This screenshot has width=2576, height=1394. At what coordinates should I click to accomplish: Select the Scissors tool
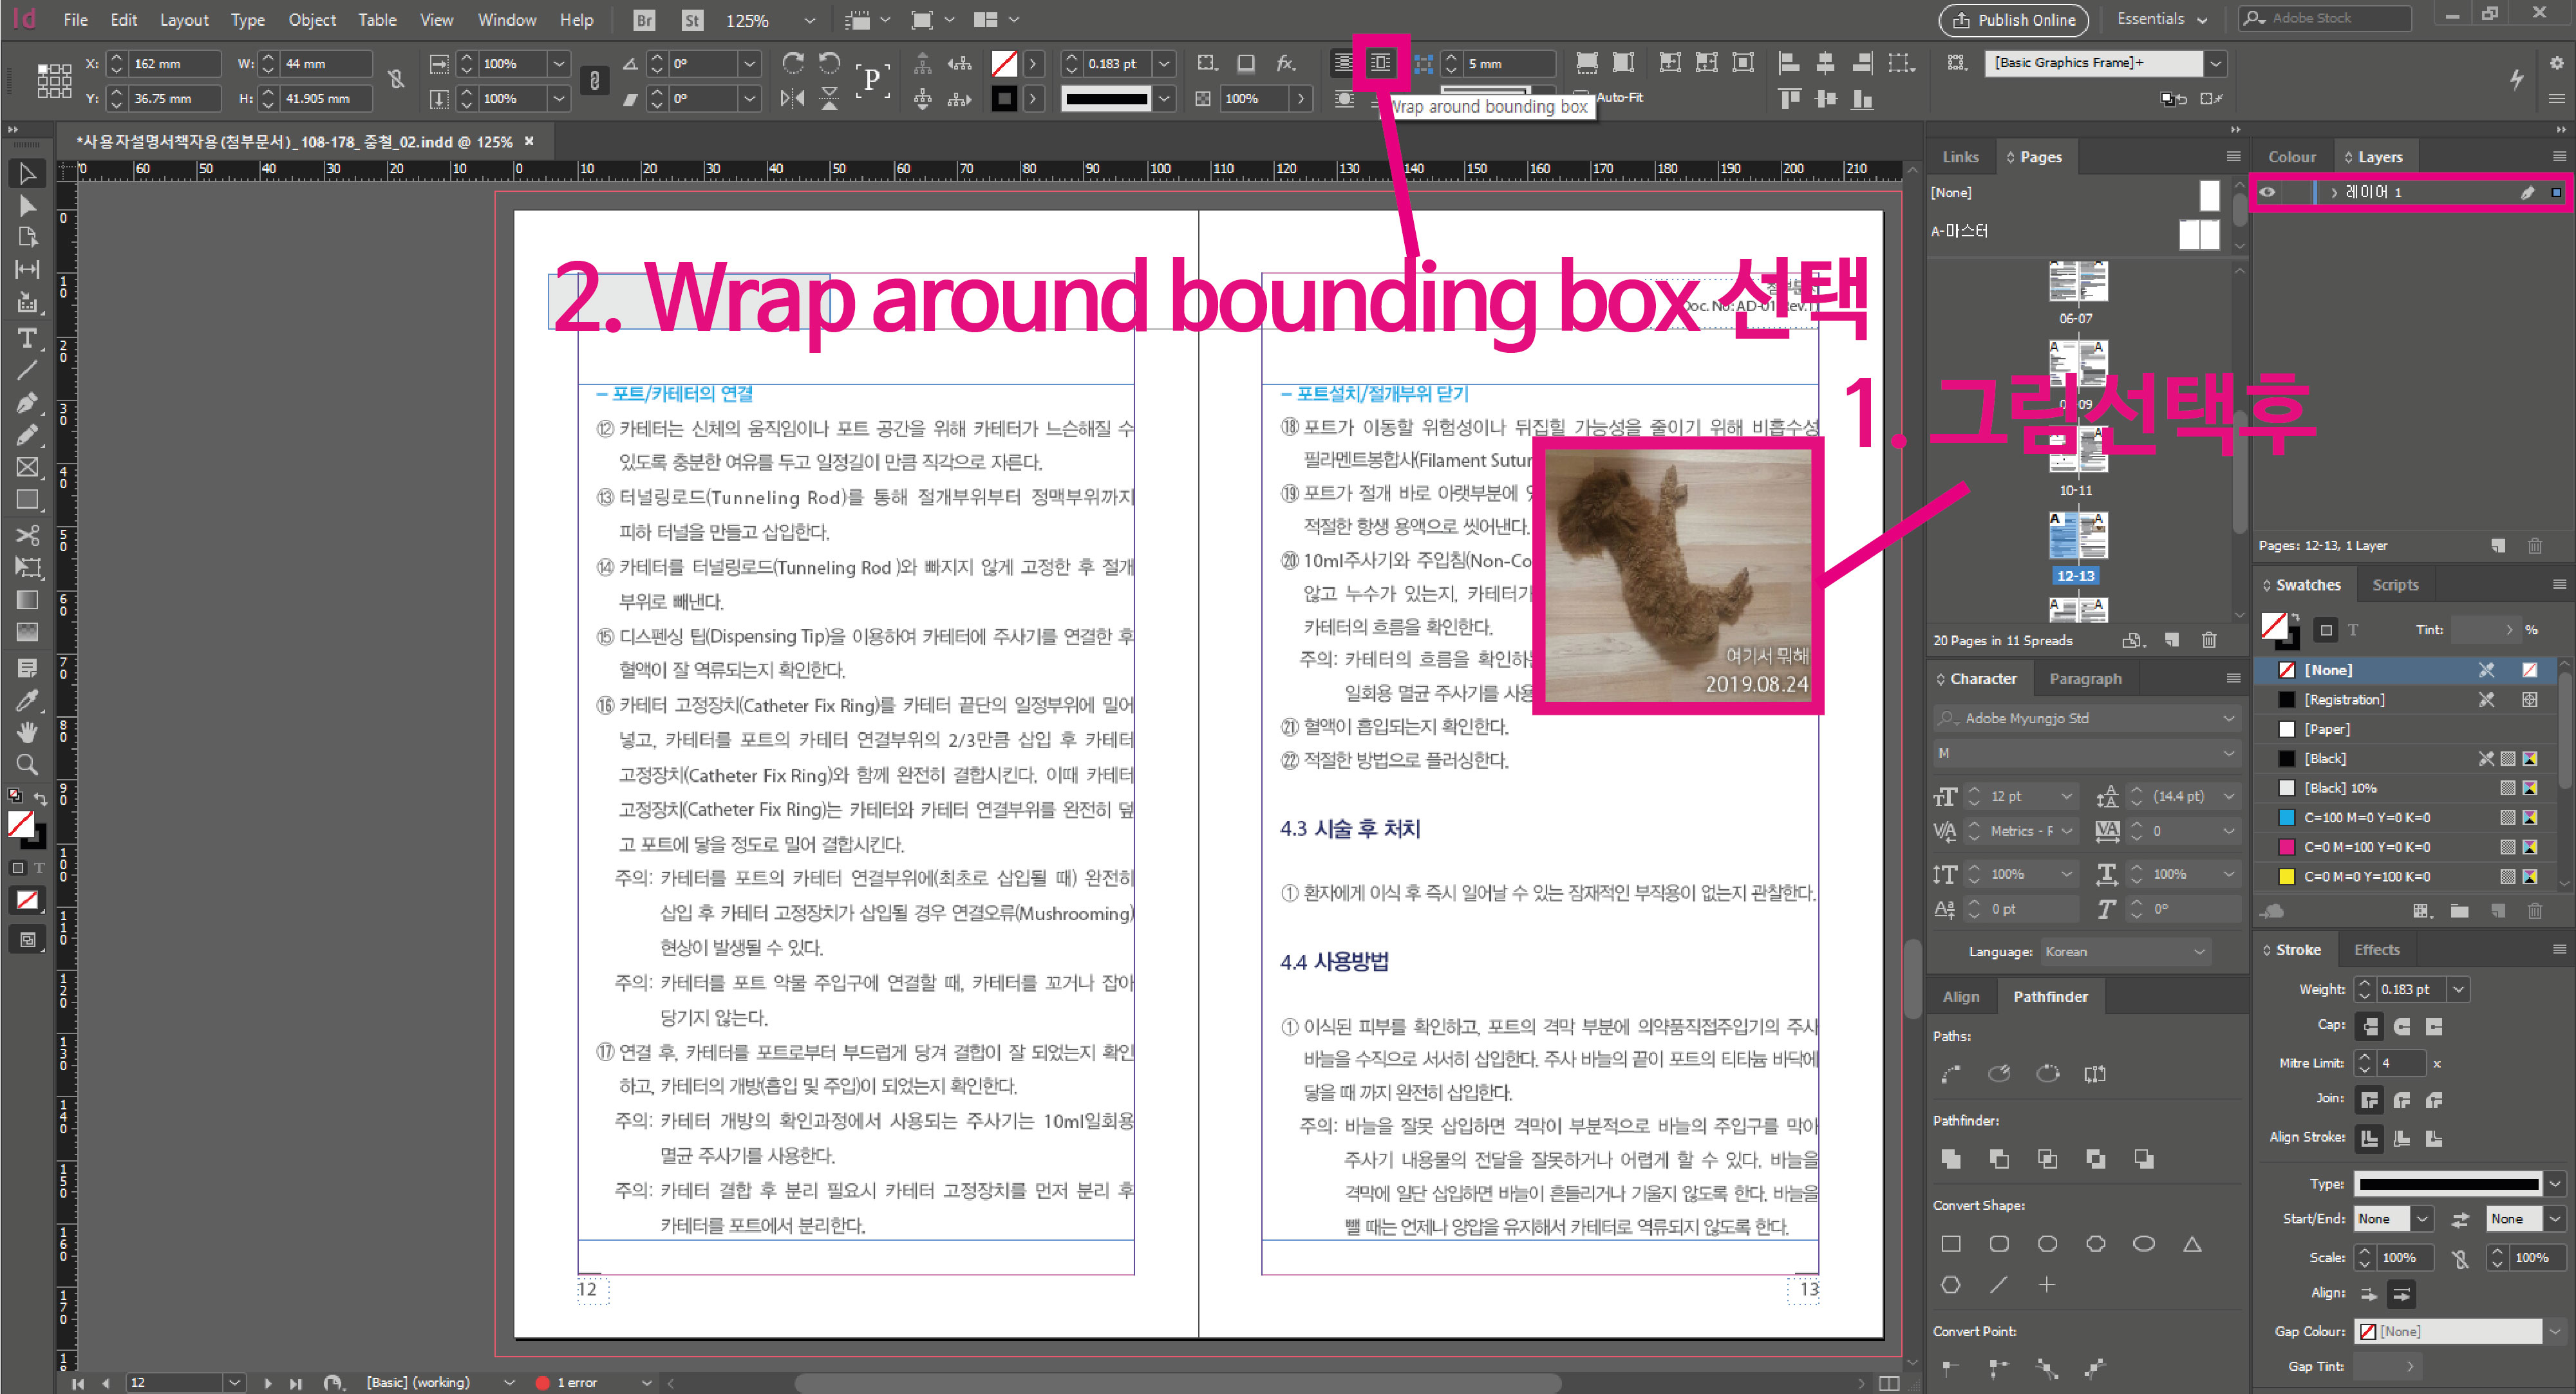point(27,535)
